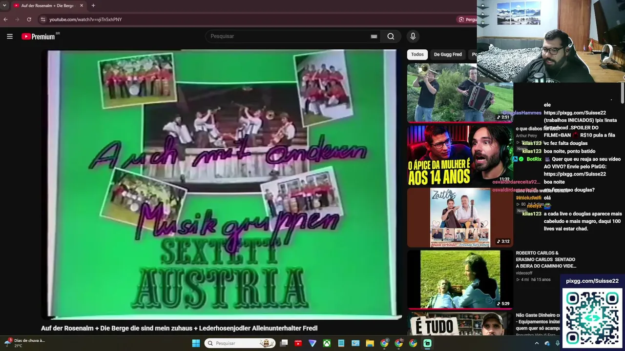The height and width of the screenshot is (351, 625).
Task: Click the Google Lens Pergunte button
Action: click(x=467, y=19)
